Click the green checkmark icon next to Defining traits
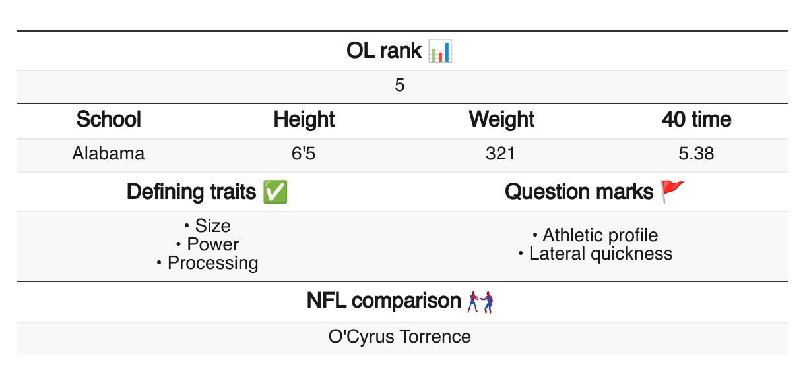Screen dimensions: 805x373 (275, 192)
